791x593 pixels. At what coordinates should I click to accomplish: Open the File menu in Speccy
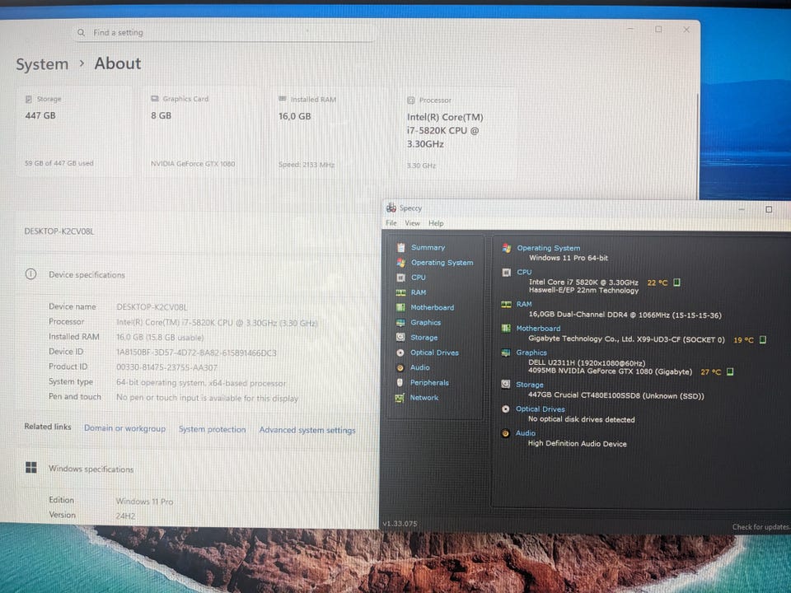(x=391, y=223)
